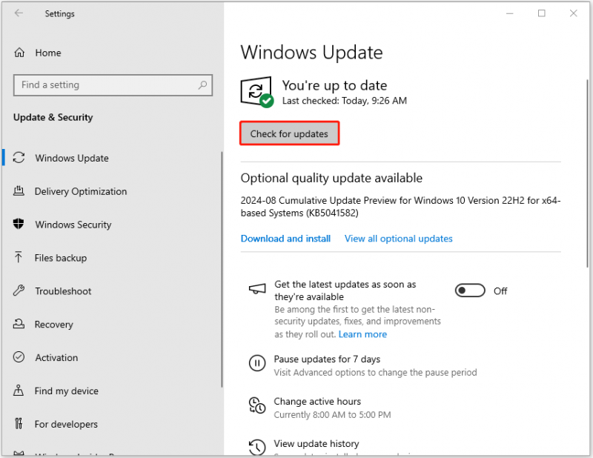Viewport: 593px width, 458px height.
Task: Click the Change active hours clock icon
Action: tap(257, 405)
